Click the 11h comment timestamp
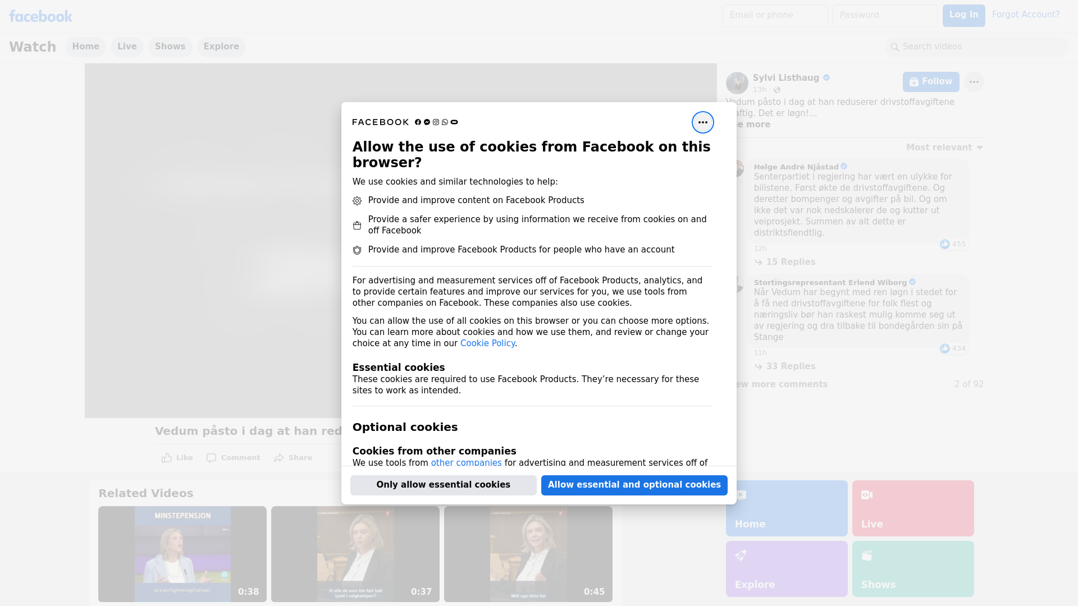 [x=760, y=353]
